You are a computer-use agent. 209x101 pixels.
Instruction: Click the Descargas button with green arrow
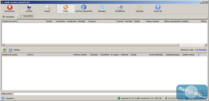tap(8, 17)
